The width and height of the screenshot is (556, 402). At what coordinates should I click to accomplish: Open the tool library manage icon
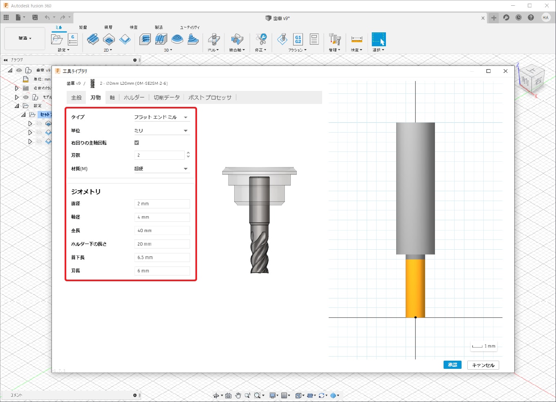[x=334, y=39]
